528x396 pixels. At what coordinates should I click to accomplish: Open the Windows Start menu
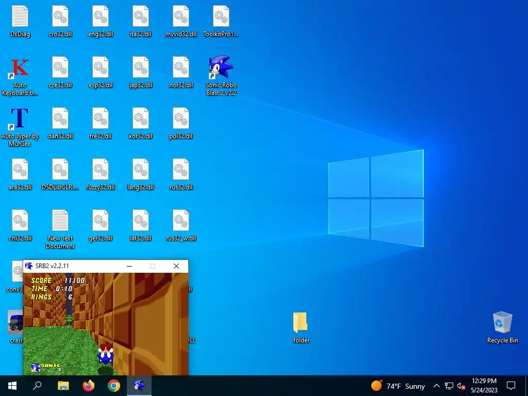click(x=12, y=386)
